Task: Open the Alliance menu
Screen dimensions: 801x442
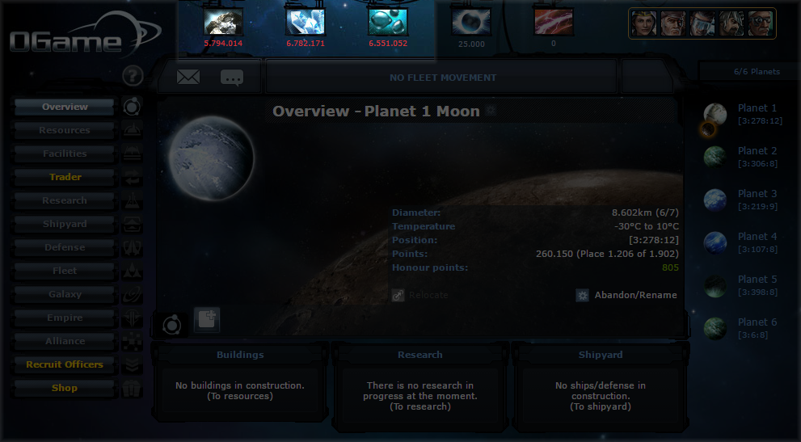Action: [65, 341]
